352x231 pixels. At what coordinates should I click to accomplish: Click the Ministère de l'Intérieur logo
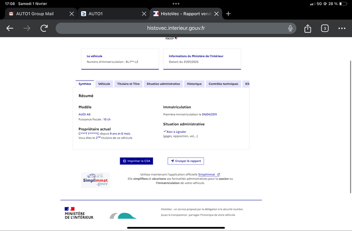[79, 213]
